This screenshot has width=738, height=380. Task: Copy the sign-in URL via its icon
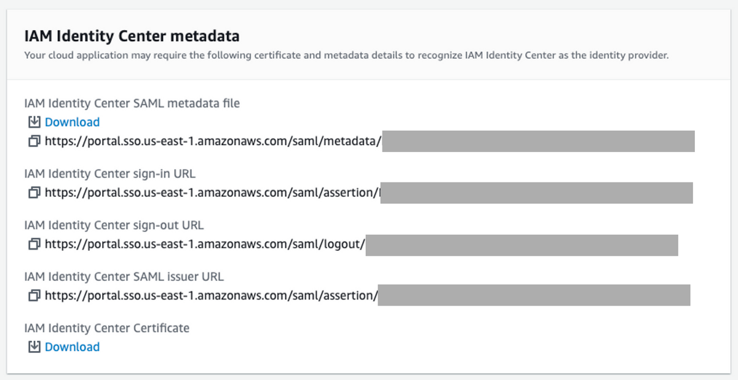[34, 192]
